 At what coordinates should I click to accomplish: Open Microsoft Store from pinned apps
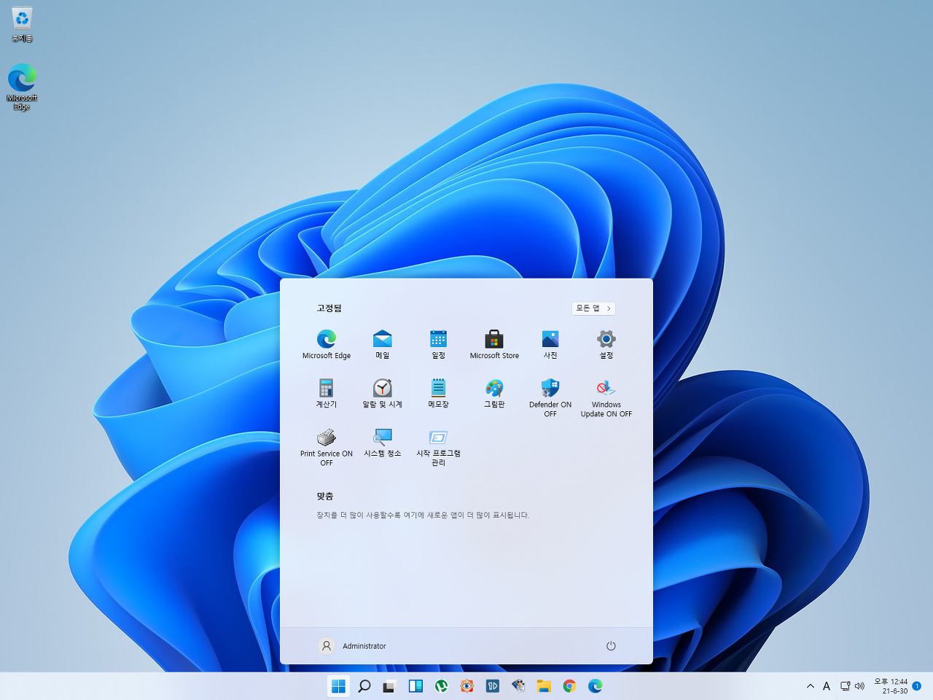494,344
